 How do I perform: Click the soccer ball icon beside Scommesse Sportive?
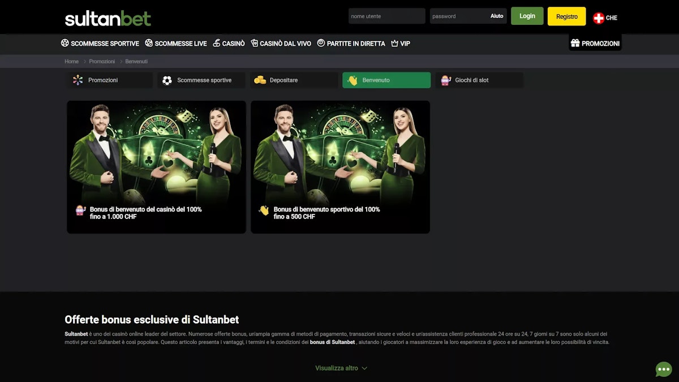[65, 43]
